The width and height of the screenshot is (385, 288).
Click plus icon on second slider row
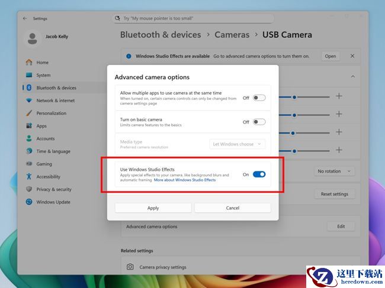pos(339,114)
